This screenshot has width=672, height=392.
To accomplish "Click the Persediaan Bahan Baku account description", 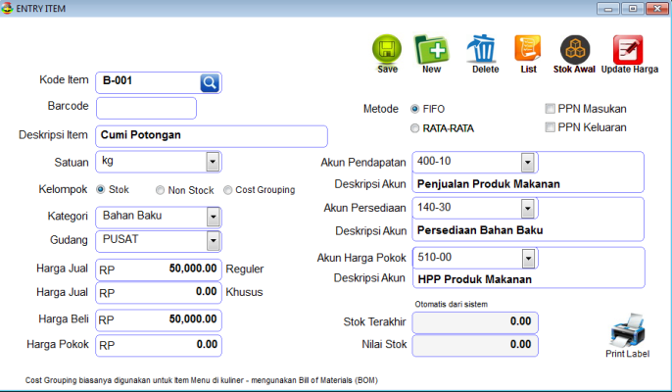I will pyautogui.click(x=480, y=230).
